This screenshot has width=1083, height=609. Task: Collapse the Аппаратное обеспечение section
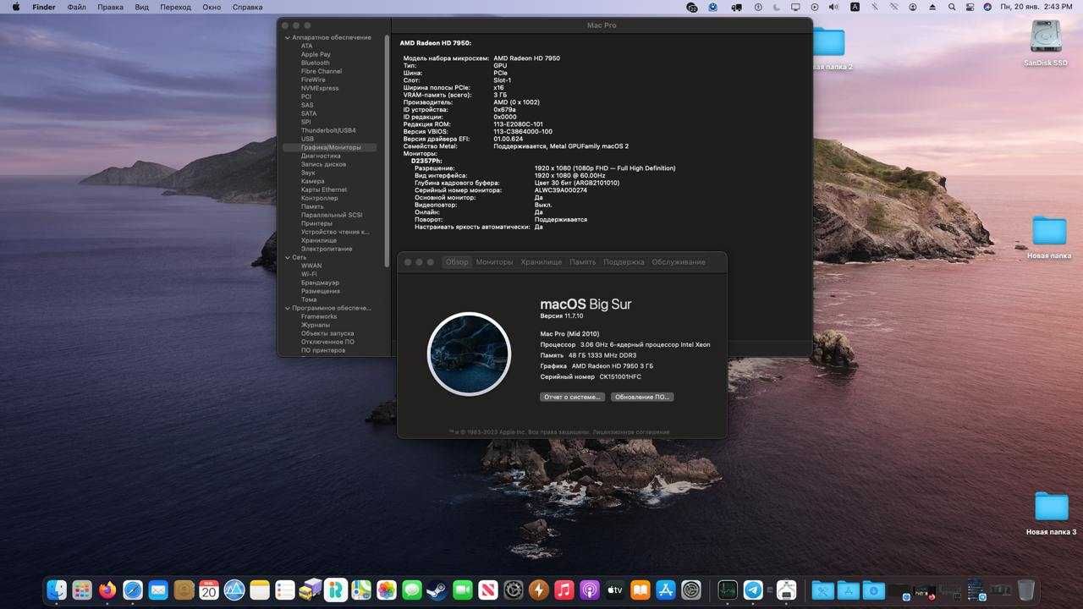[288, 37]
